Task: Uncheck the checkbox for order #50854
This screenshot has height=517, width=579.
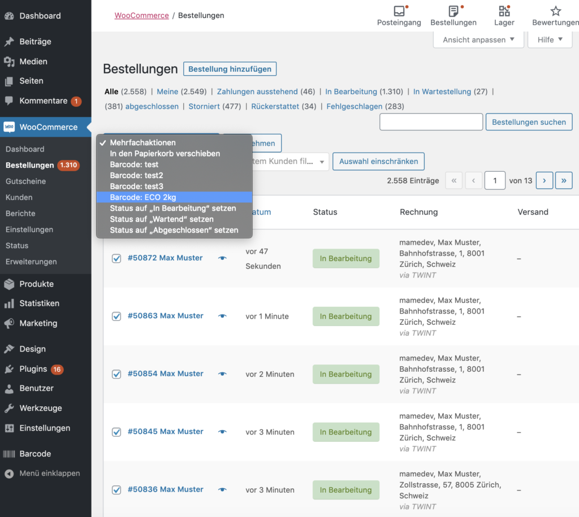Action: pyautogui.click(x=116, y=374)
